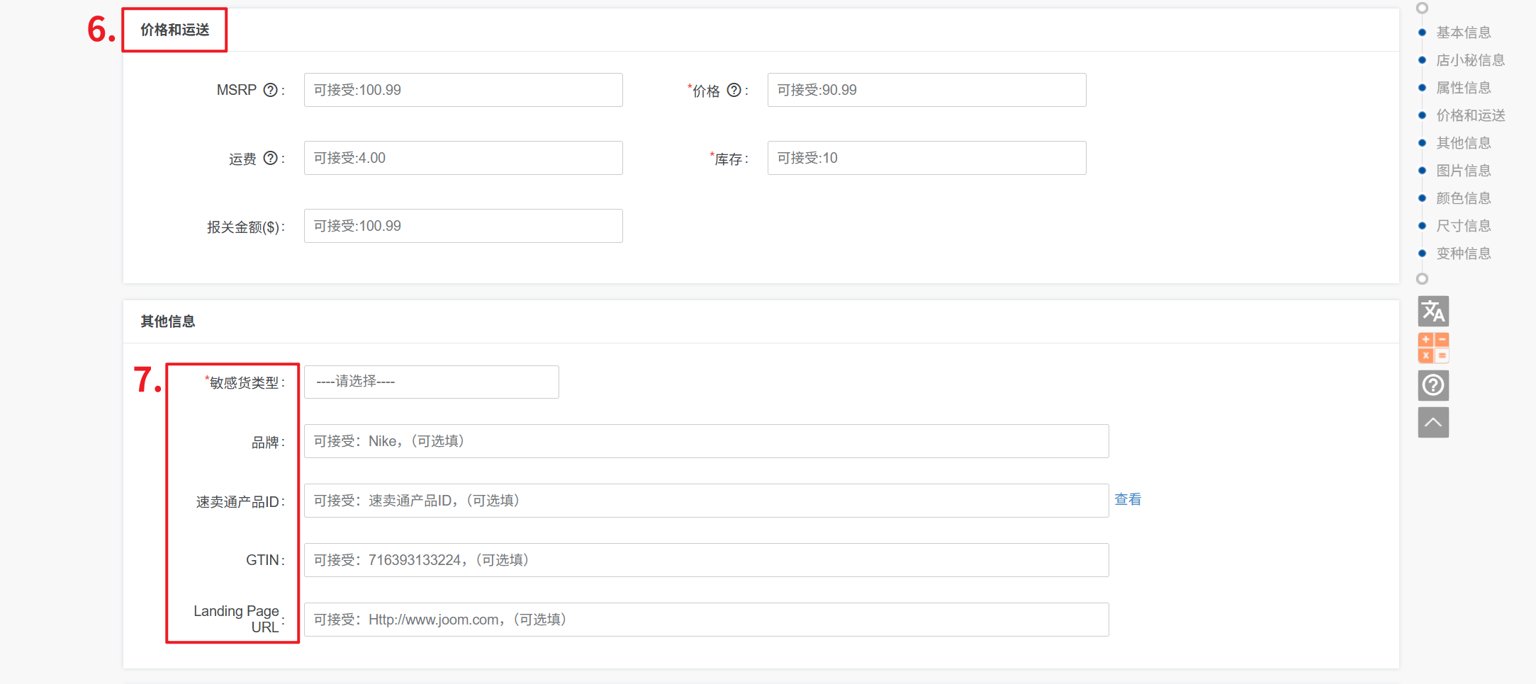
Task: Jump to 变种信息 section
Action: point(1463,253)
